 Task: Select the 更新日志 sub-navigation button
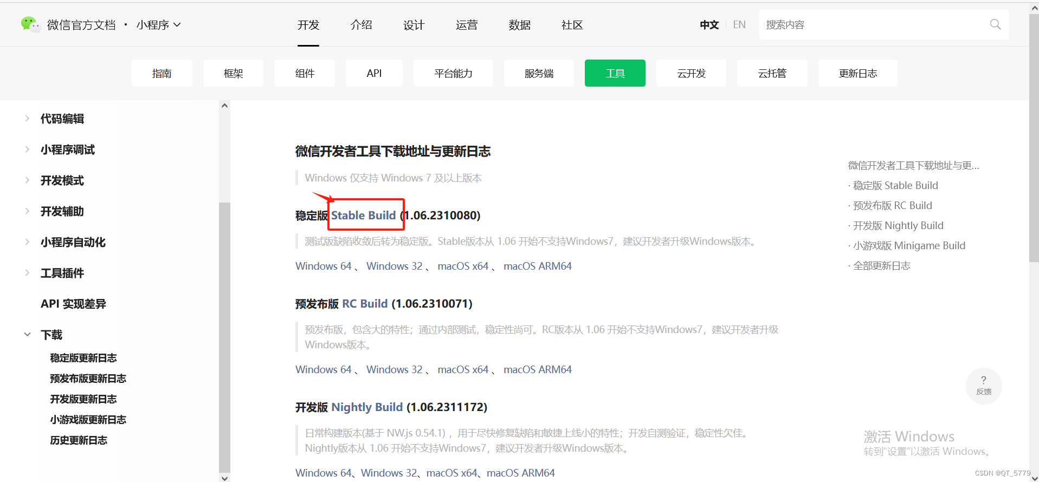point(858,73)
